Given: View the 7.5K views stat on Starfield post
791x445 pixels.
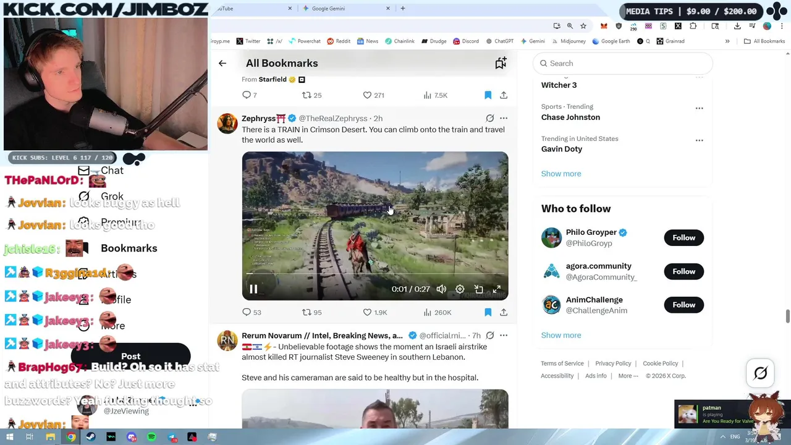Looking at the screenshot, I should coord(436,95).
